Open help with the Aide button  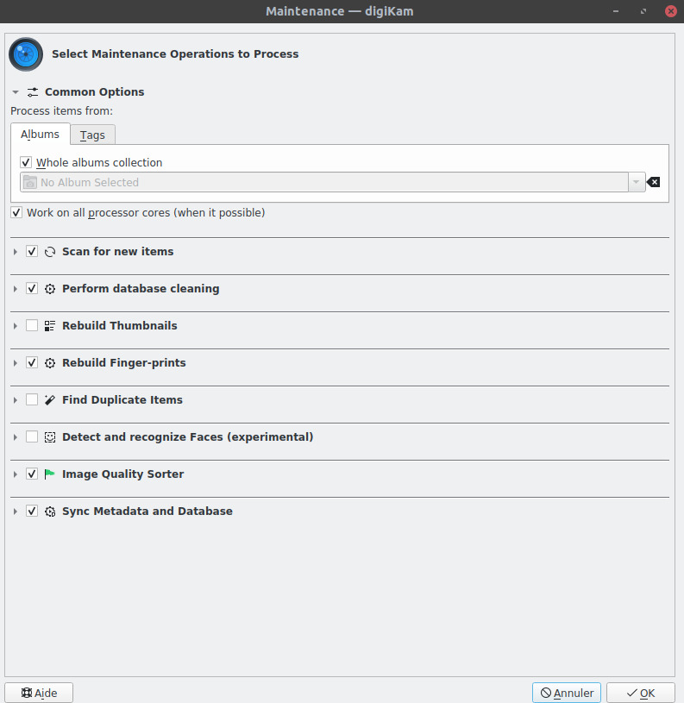[39, 693]
